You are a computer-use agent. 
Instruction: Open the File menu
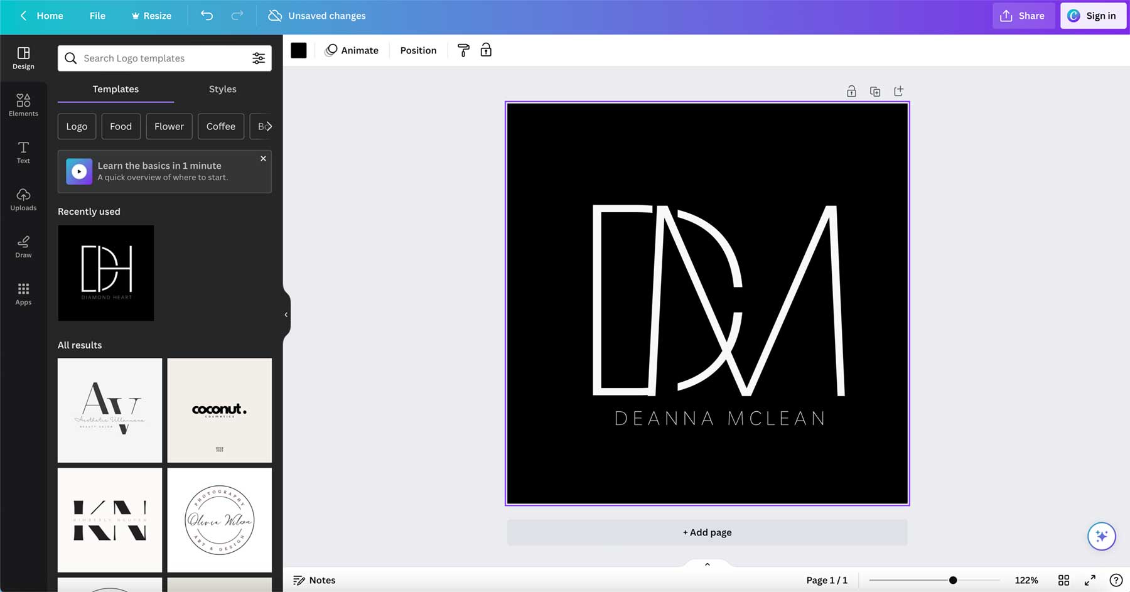pyautogui.click(x=97, y=15)
